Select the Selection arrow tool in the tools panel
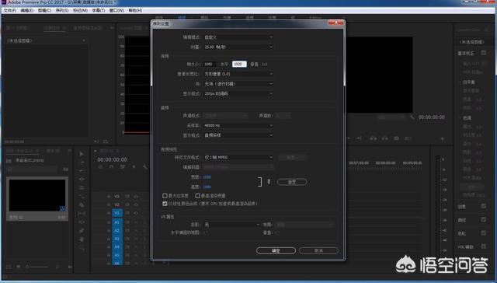Viewport: 497px width, 283px height. tap(82, 154)
